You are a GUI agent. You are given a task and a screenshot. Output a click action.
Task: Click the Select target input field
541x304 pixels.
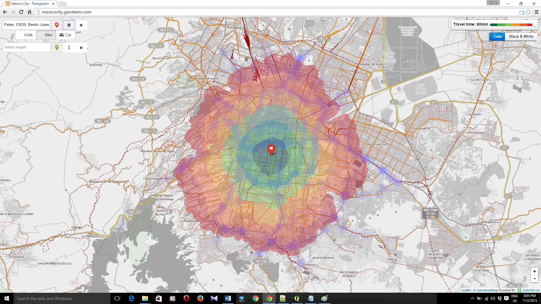[27, 47]
